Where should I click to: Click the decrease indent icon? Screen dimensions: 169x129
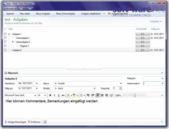(88, 95)
